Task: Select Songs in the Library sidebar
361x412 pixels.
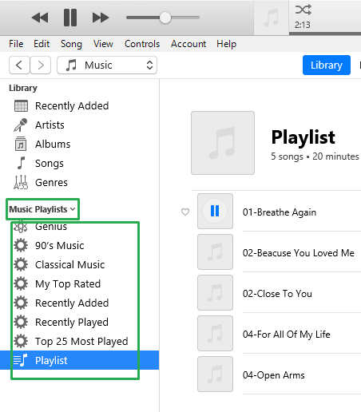Action: 50,164
